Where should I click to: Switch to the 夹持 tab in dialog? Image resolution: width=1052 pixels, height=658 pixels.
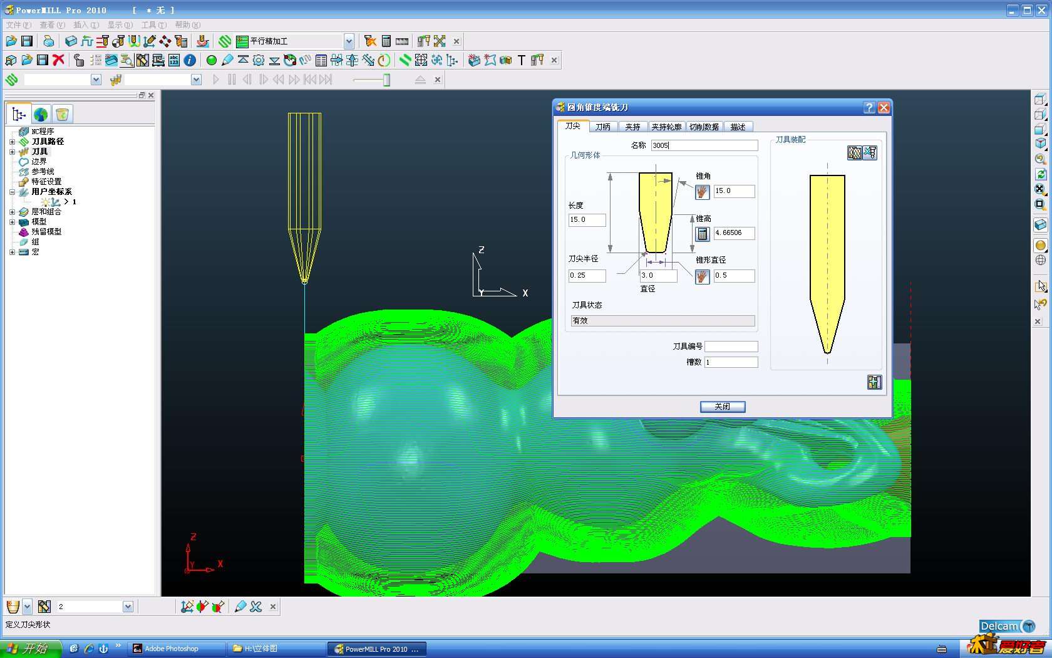(x=632, y=127)
